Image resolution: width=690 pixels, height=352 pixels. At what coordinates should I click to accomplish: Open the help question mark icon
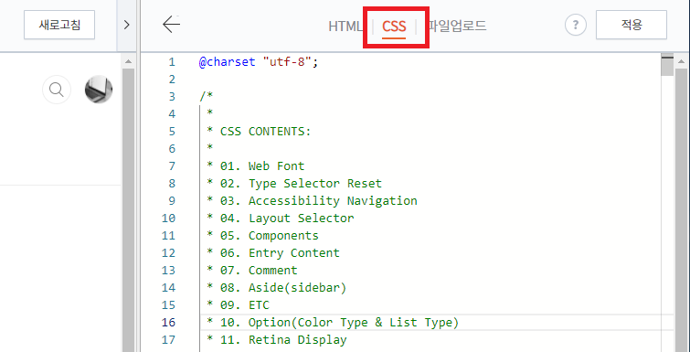(576, 25)
